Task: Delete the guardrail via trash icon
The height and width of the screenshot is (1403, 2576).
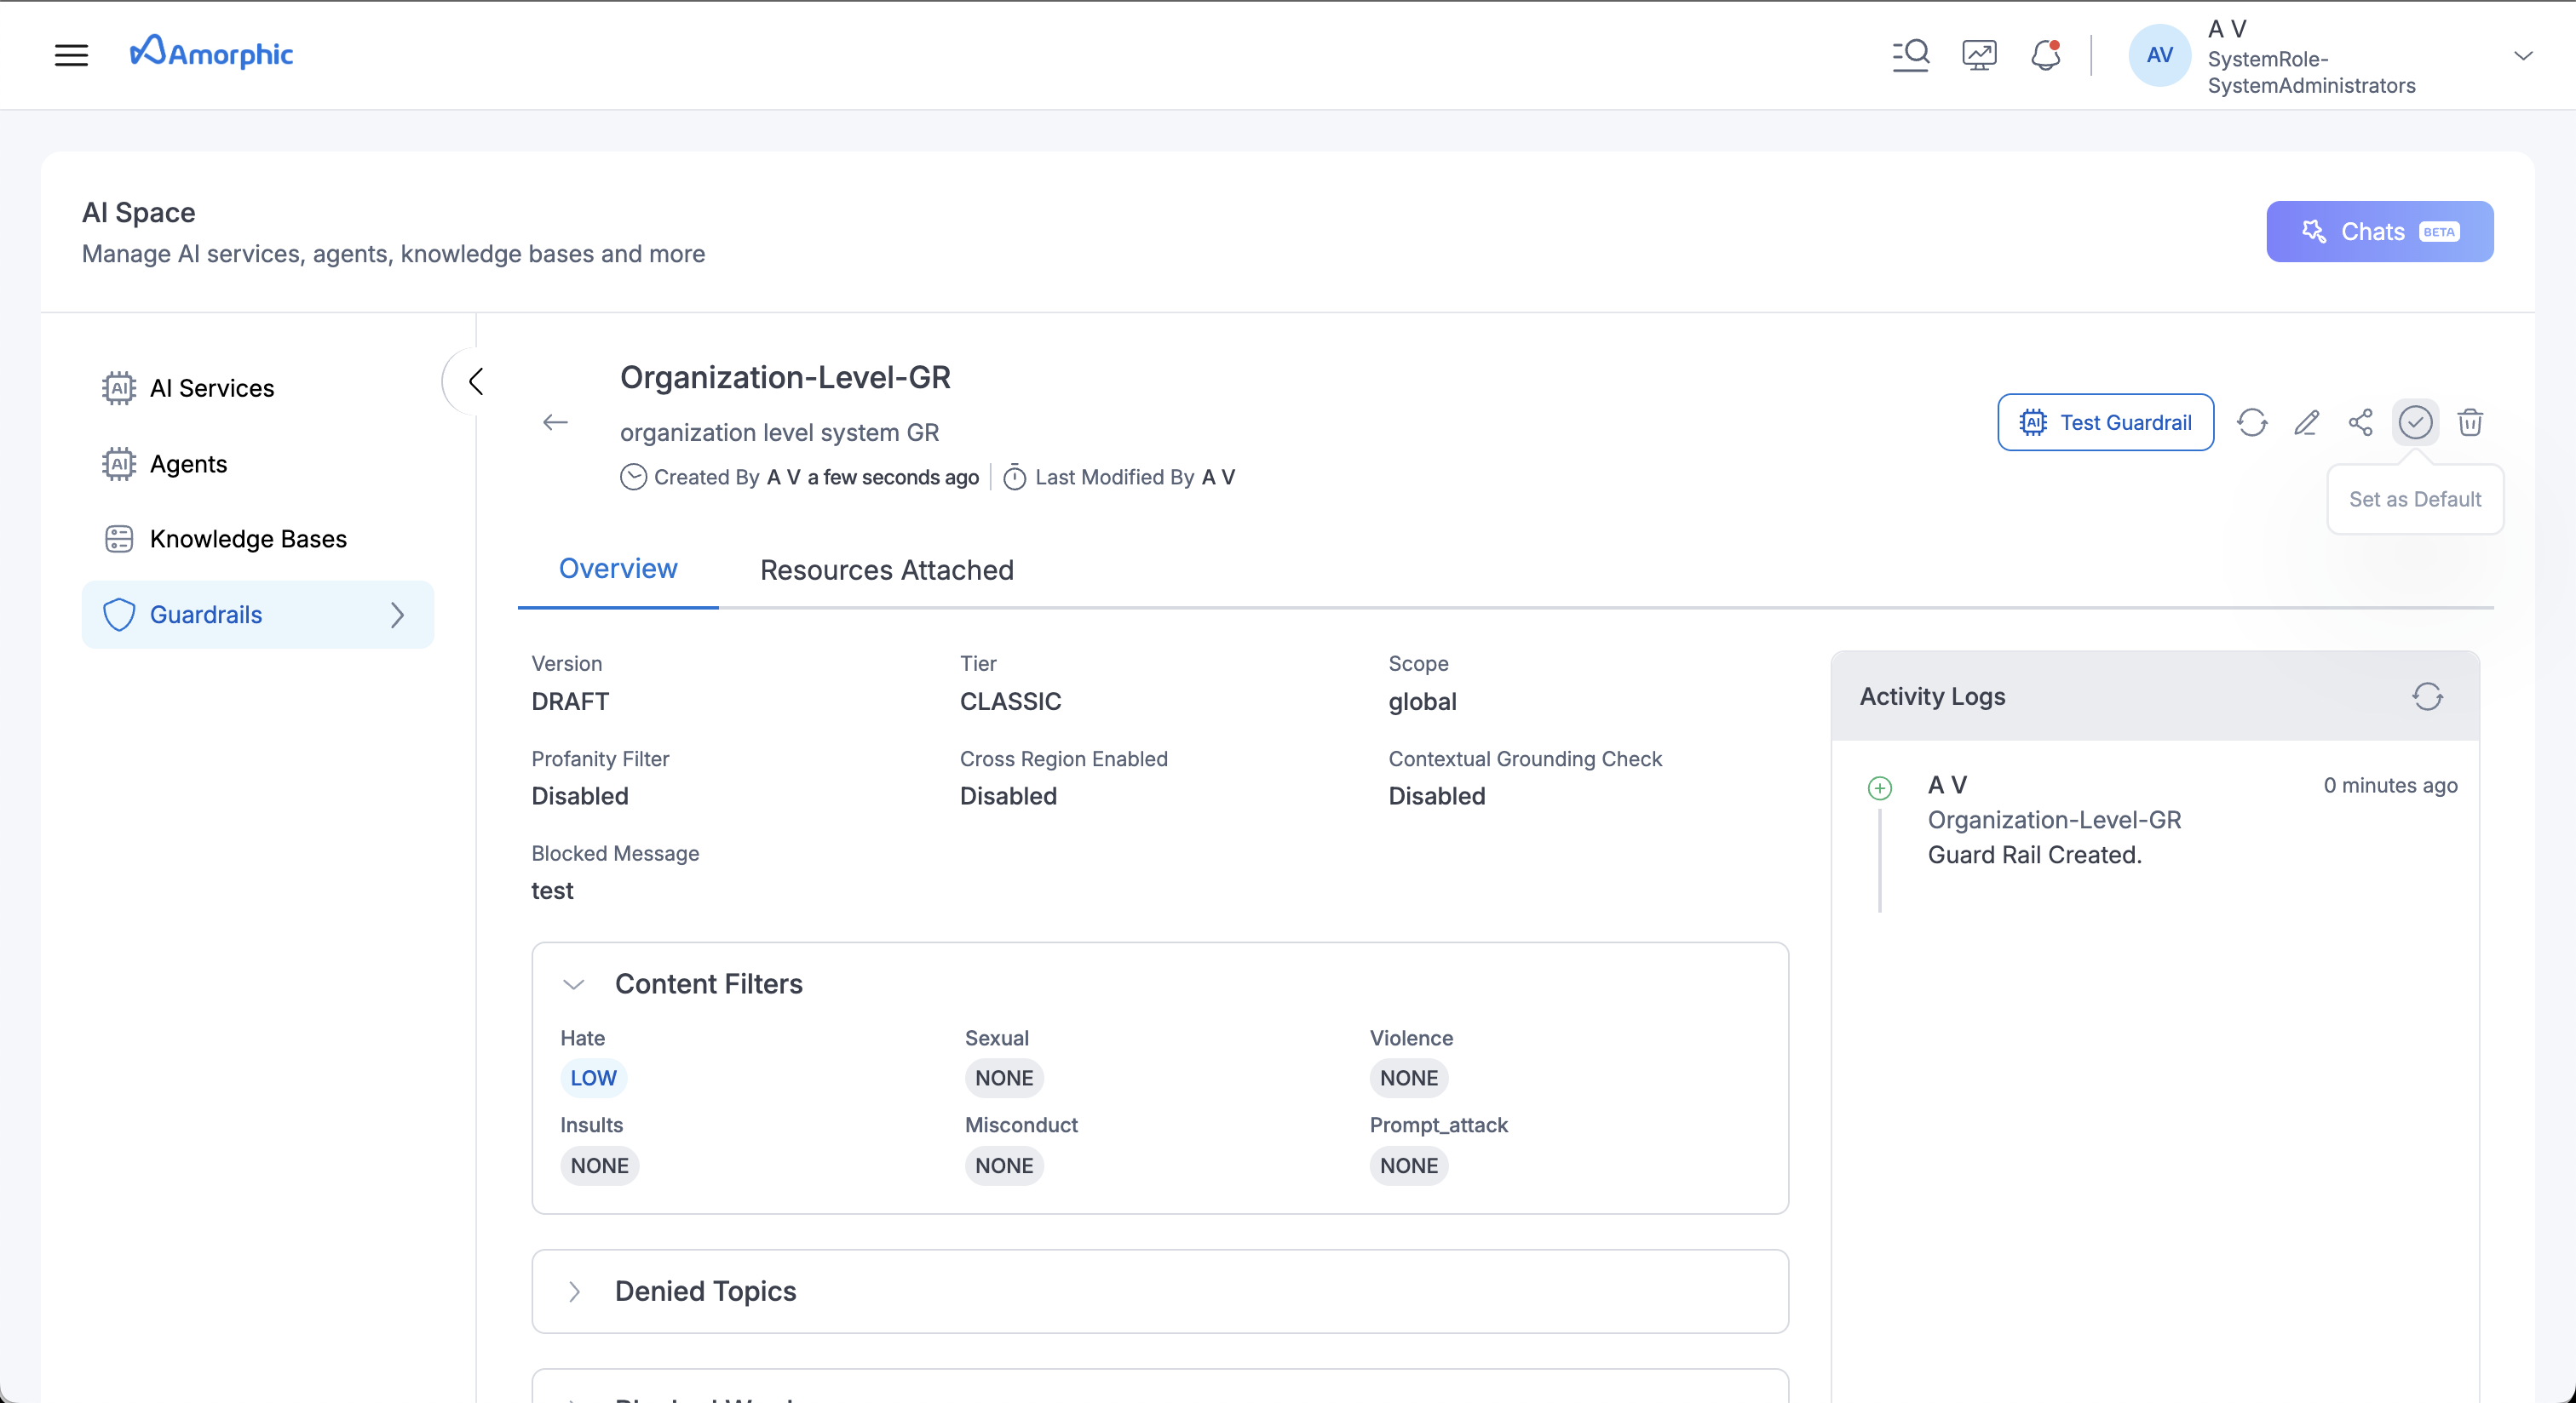Action: click(2470, 423)
